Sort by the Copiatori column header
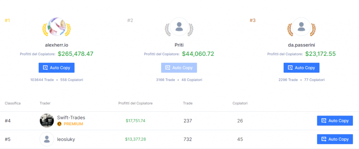 [x=240, y=103]
